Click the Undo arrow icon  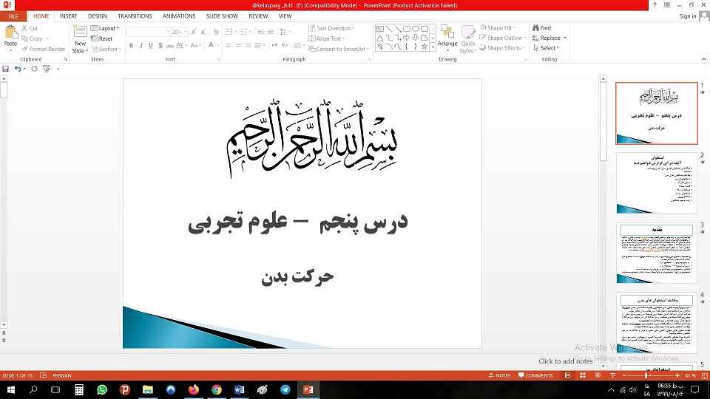coord(18,69)
